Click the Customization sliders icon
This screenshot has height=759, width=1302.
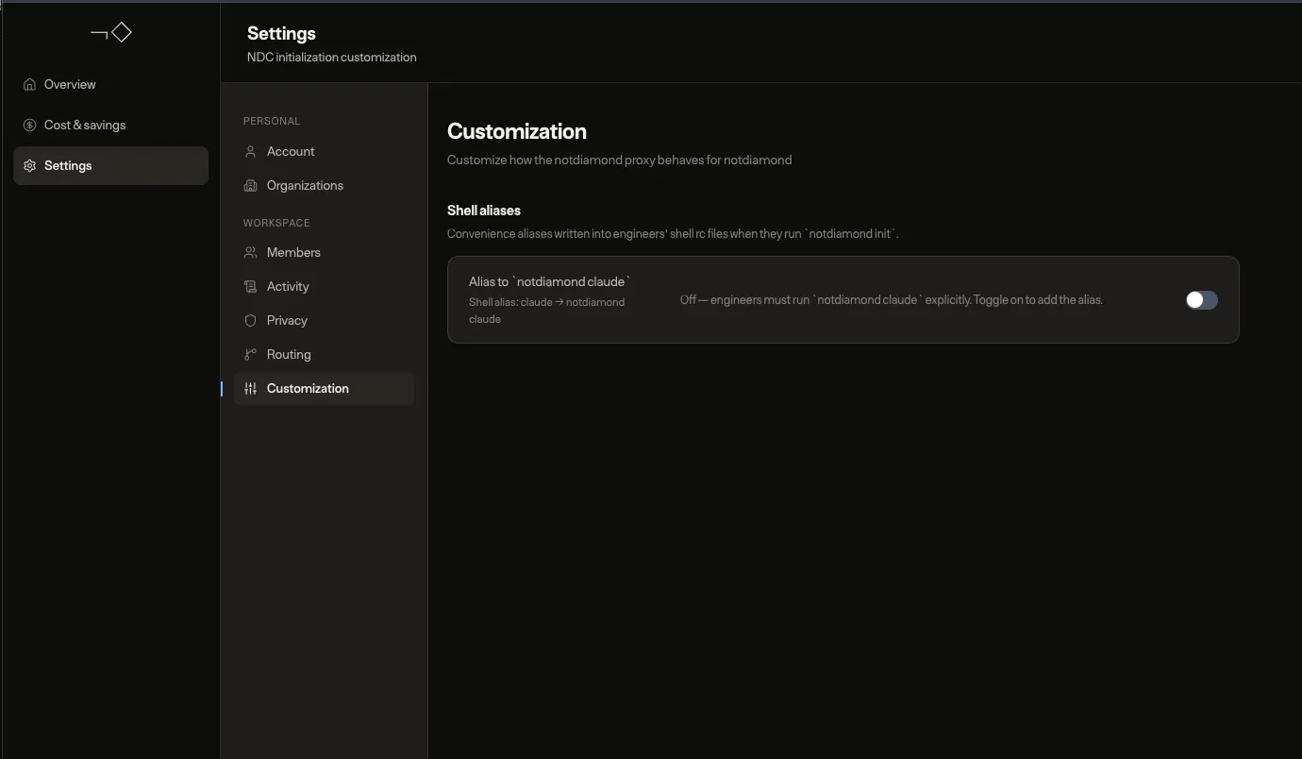[x=250, y=388]
